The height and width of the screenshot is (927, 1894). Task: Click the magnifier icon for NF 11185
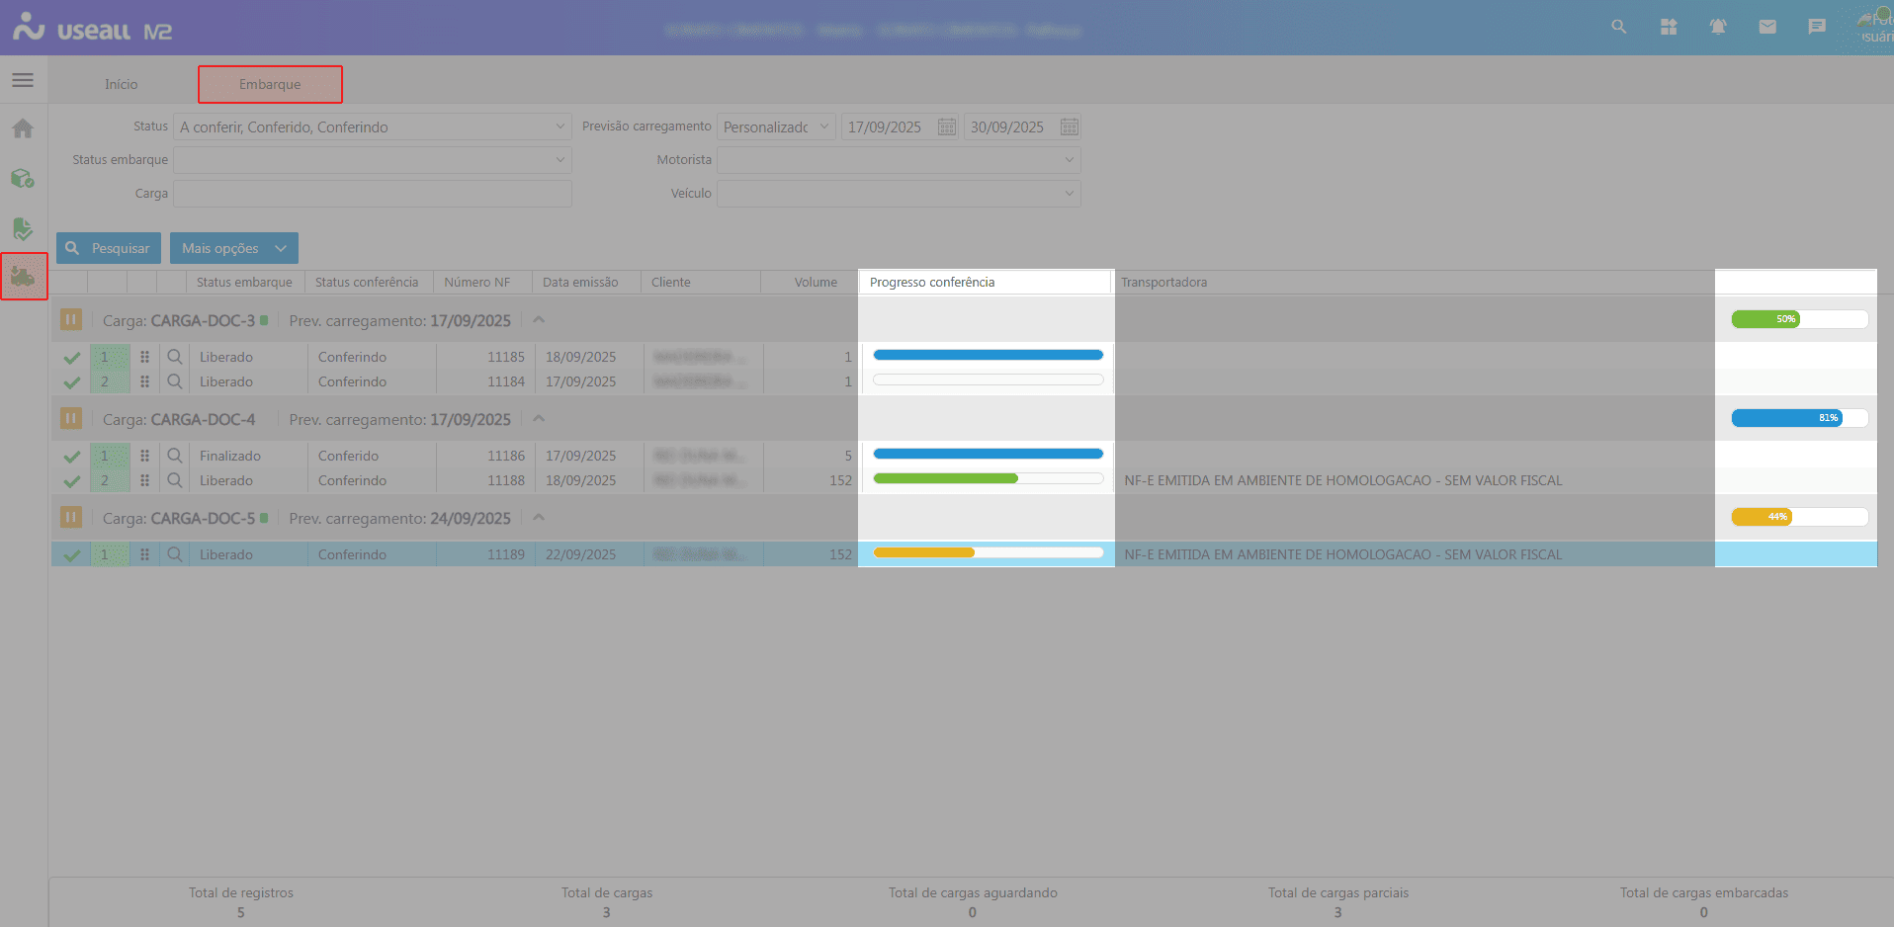click(175, 357)
